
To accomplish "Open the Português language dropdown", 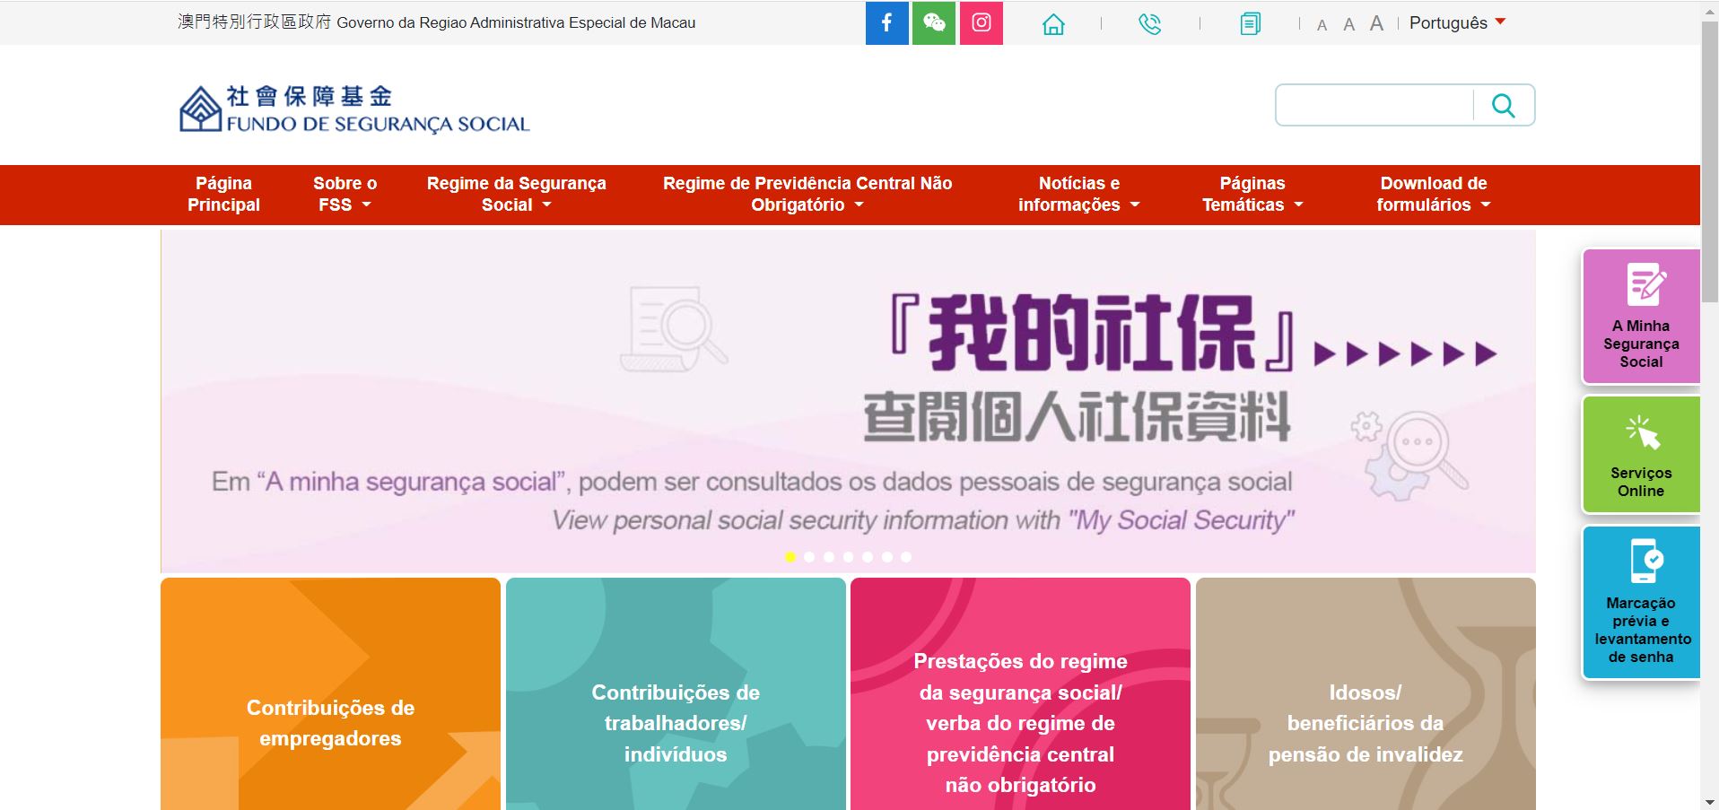I will tap(1456, 23).
